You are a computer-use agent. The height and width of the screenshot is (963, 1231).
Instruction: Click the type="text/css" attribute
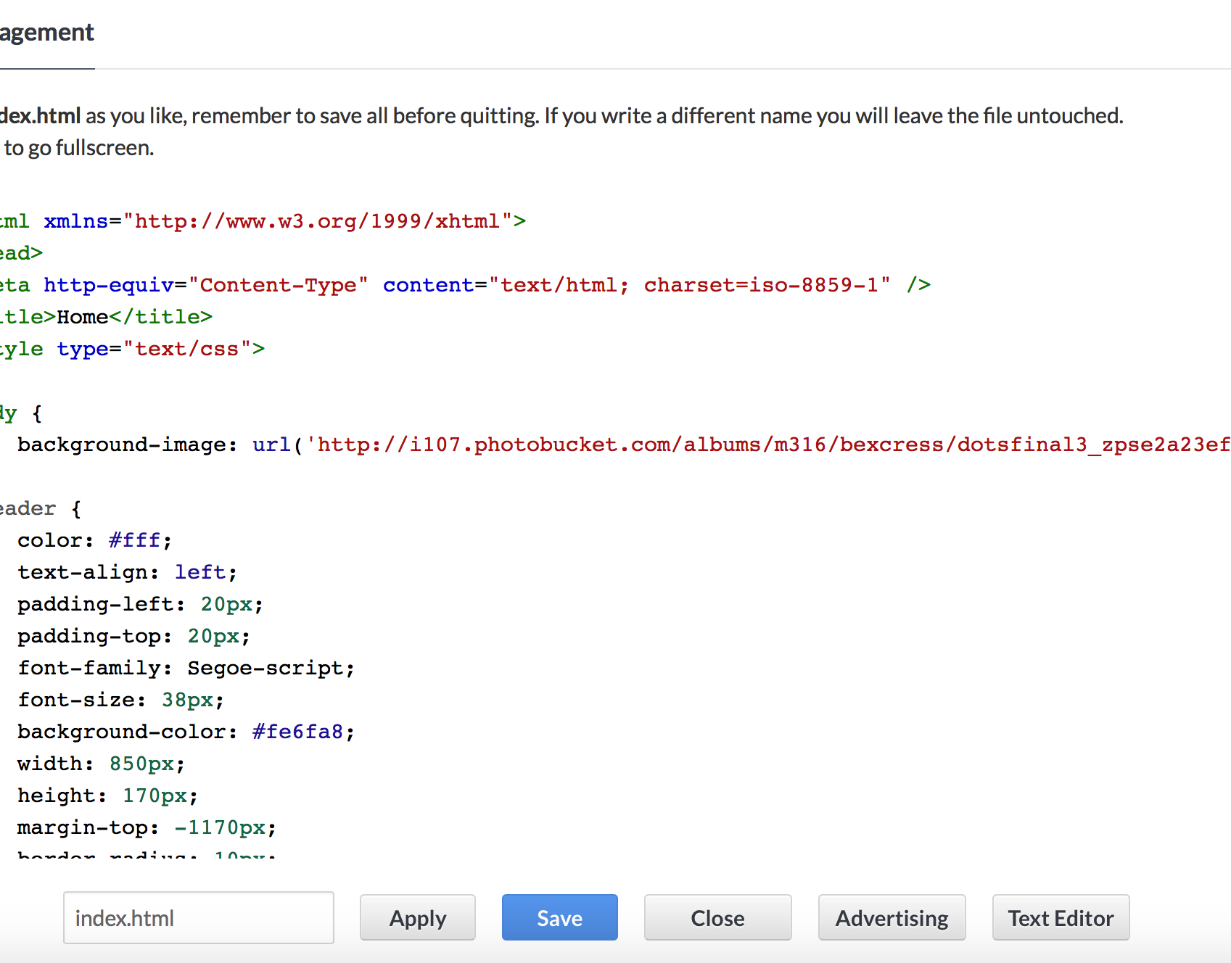(x=155, y=349)
